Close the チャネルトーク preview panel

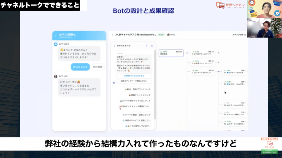(x=152, y=46)
